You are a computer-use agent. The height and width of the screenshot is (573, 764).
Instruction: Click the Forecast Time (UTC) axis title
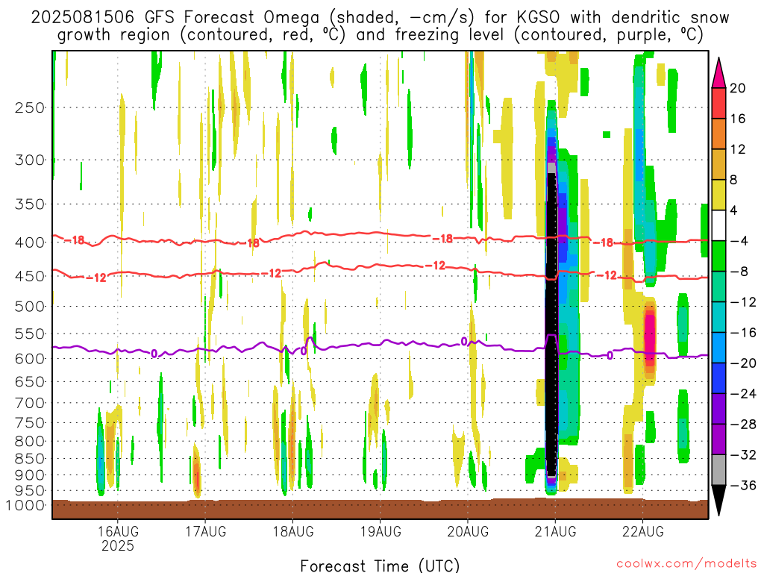[380, 566]
